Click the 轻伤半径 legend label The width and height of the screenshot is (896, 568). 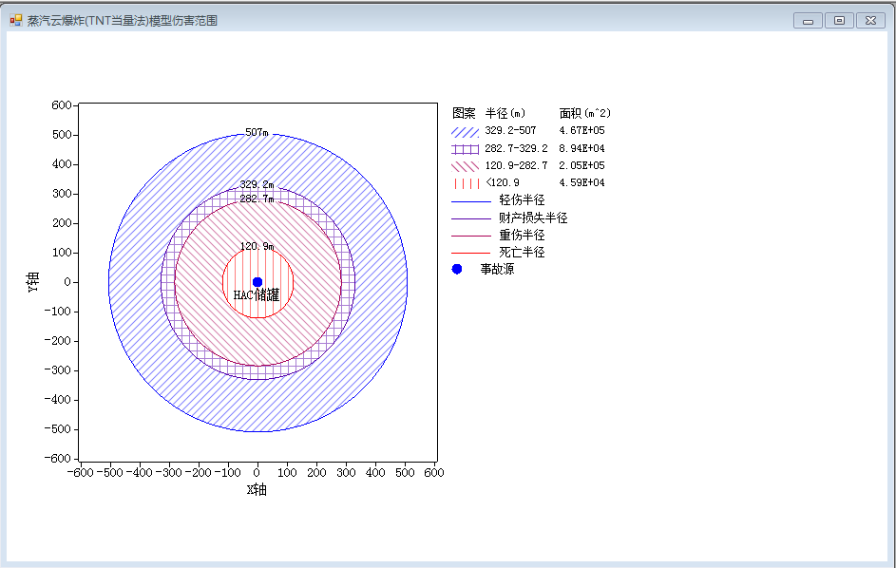[522, 200]
